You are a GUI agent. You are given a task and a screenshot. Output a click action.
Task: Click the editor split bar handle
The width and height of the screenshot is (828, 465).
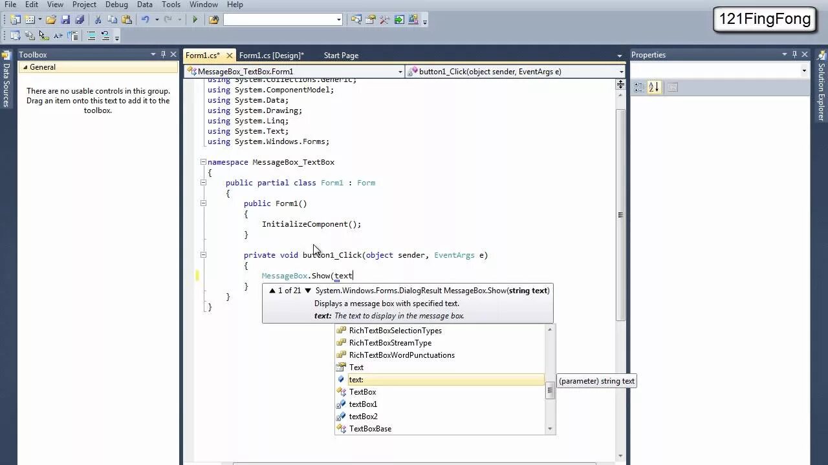(620, 84)
